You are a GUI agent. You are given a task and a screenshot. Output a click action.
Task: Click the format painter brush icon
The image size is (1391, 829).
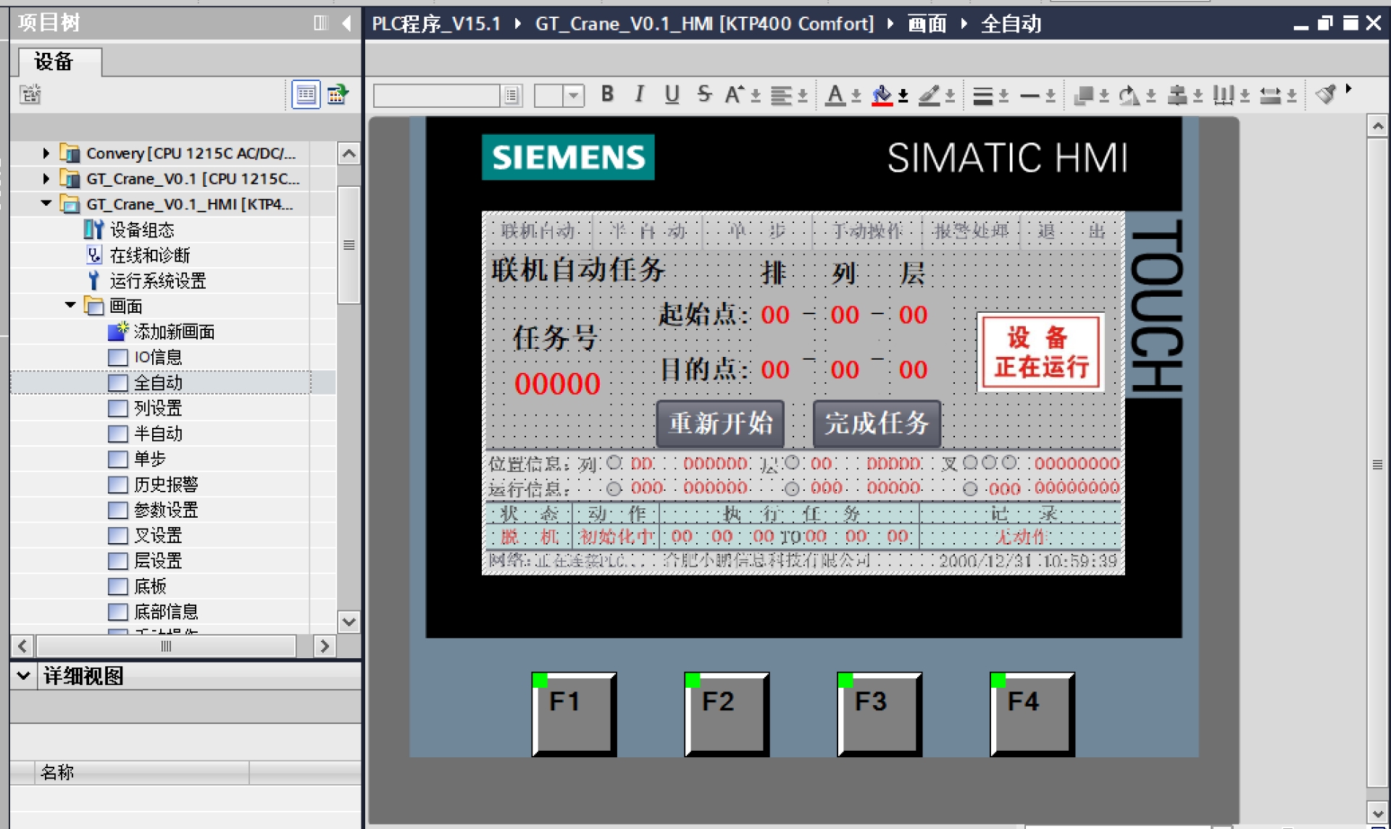1326,94
